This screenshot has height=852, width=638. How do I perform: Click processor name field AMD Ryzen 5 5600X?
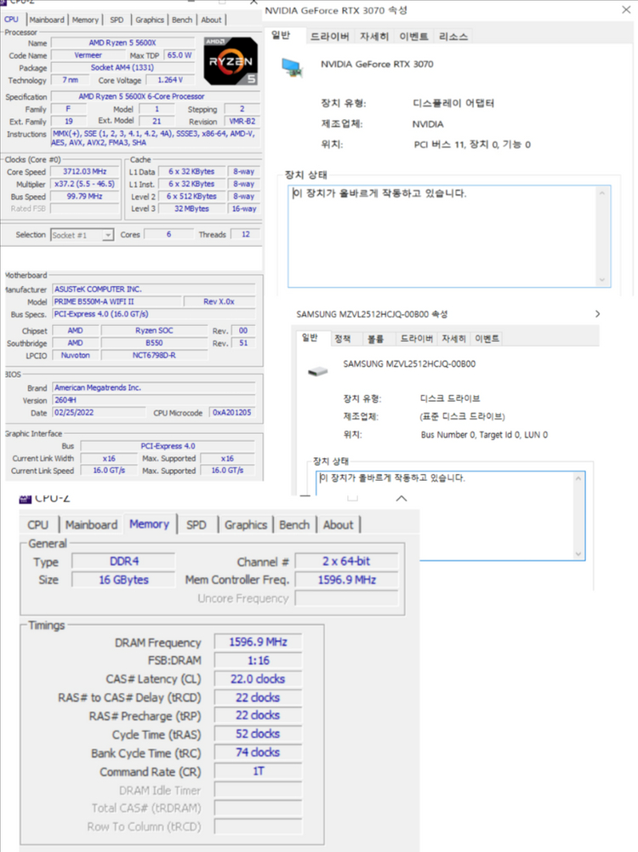[122, 43]
